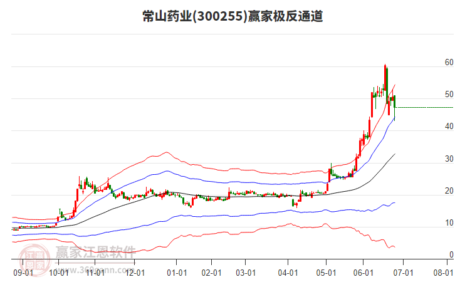Click the 50 price axis label
The width and height of the screenshot is (455, 282).
click(x=449, y=95)
